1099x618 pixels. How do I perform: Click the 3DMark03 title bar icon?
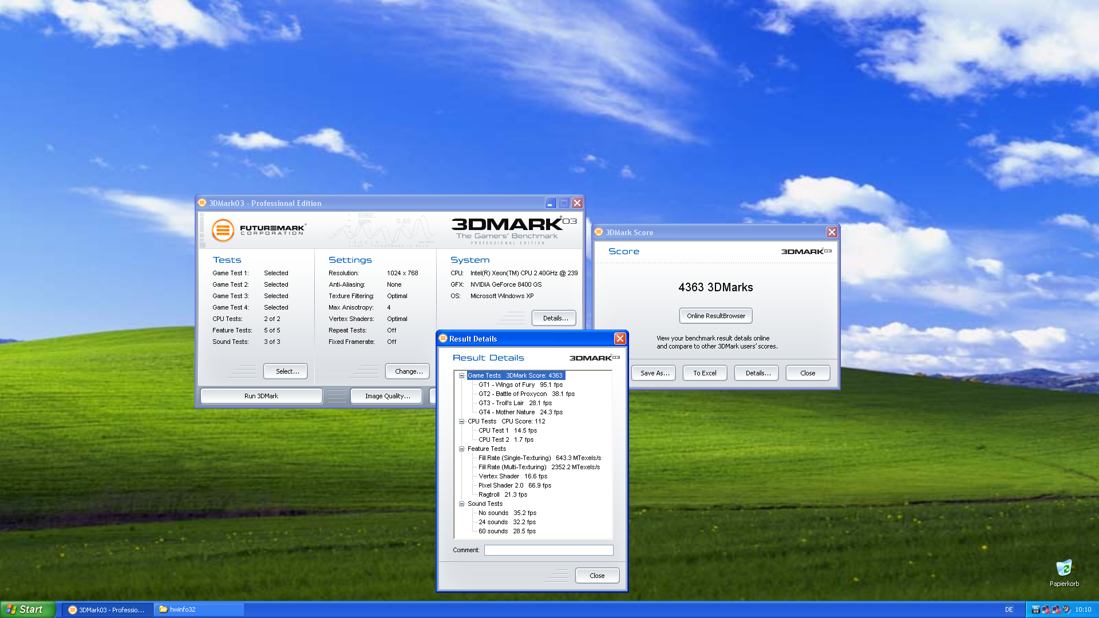(x=202, y=203)
